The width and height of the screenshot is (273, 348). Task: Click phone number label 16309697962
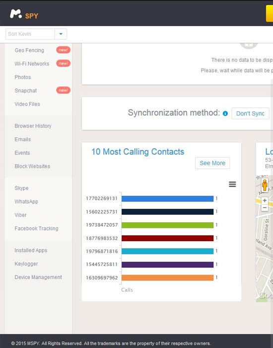tap(102, 277)
